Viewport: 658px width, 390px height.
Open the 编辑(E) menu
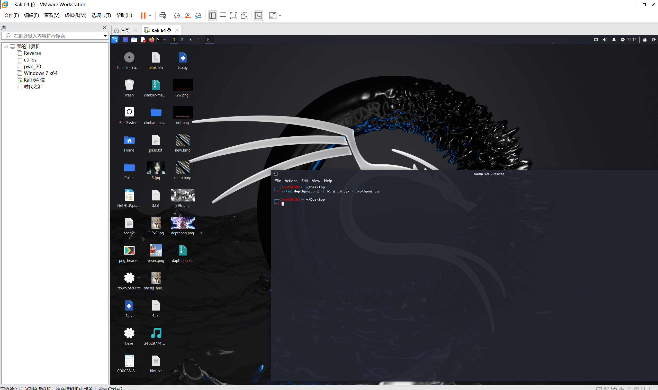pos(32,15)
